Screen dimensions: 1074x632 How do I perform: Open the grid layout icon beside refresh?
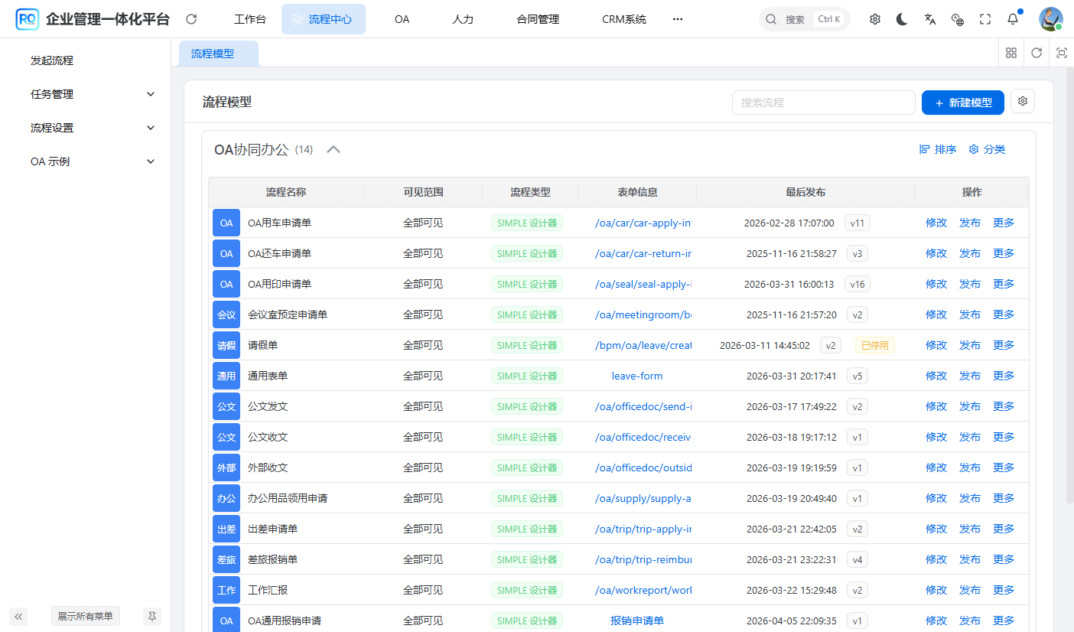coord(1011,52)
